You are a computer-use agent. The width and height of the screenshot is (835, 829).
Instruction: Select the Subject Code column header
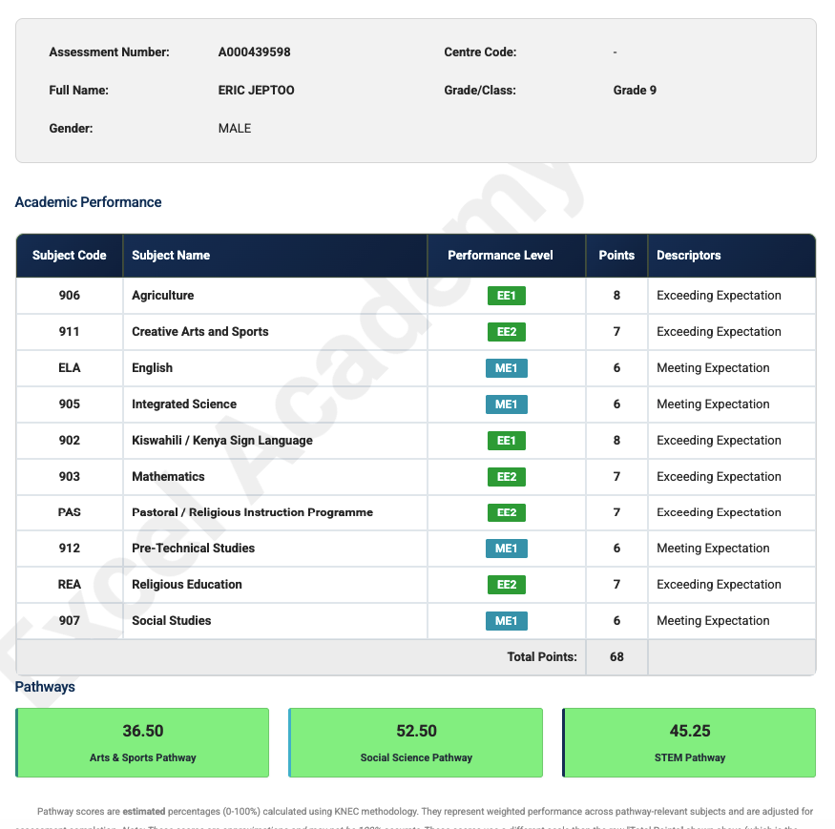pyautogui.click(x=69, y=255)
